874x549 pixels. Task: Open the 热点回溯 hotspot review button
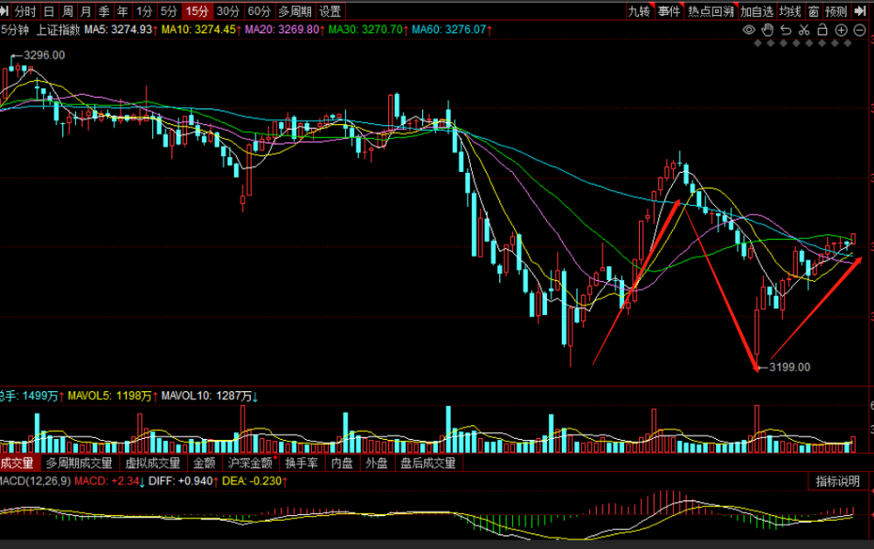pos(711,11)
